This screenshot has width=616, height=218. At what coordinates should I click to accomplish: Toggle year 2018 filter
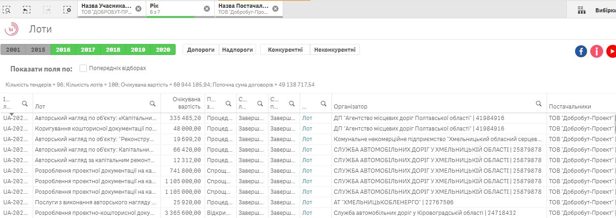tap(113, 49)
